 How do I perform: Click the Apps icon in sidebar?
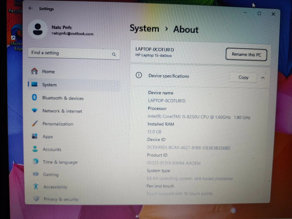coord(35,136)
